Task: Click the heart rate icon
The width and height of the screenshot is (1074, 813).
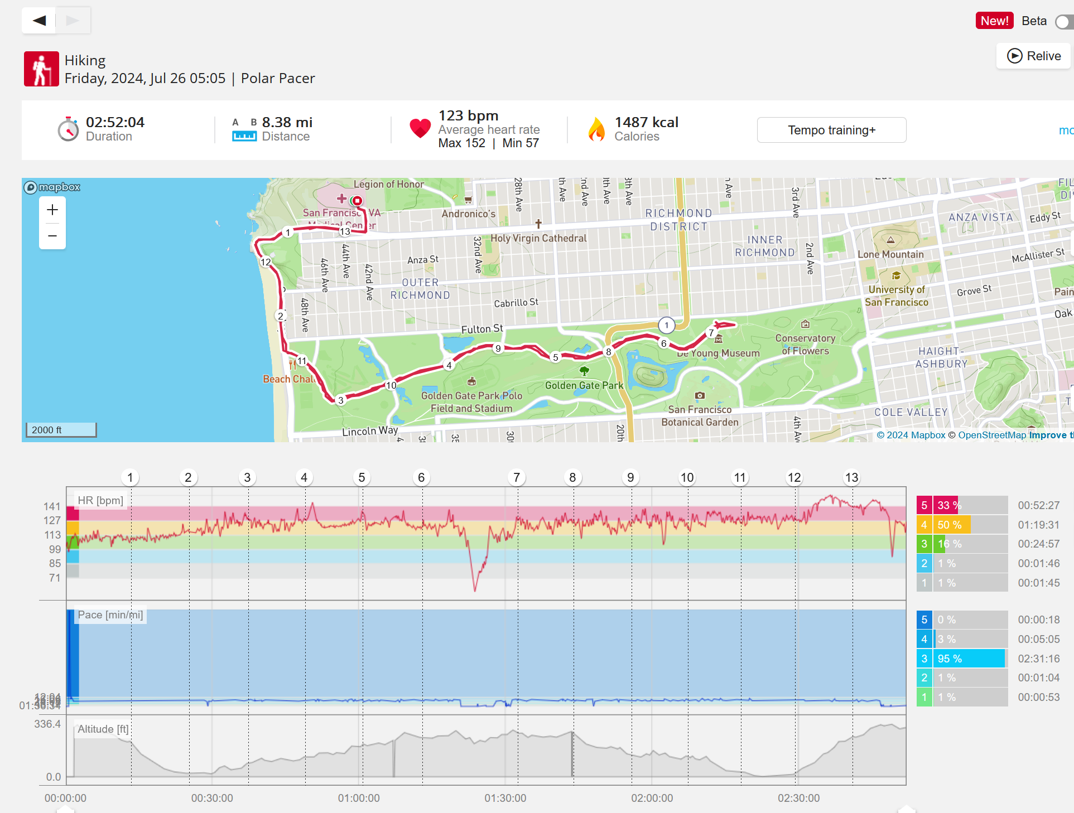Action: (x=420, y=129)
